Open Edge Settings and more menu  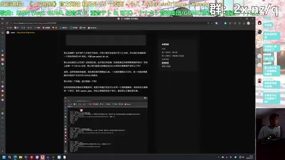253,23
